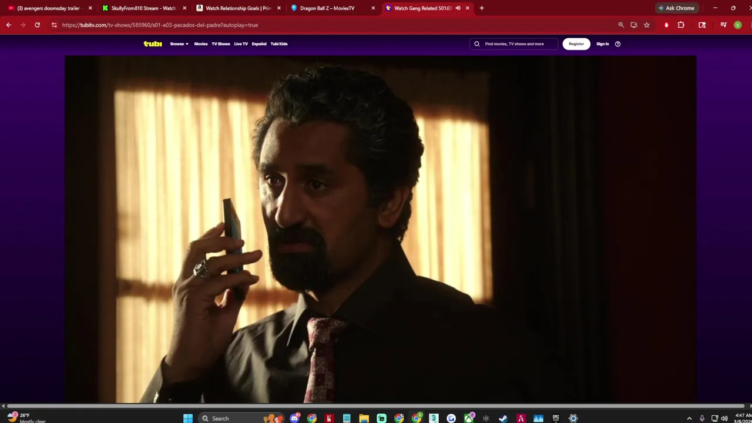Open the media controls icon in toolbar

click(723, 25)
